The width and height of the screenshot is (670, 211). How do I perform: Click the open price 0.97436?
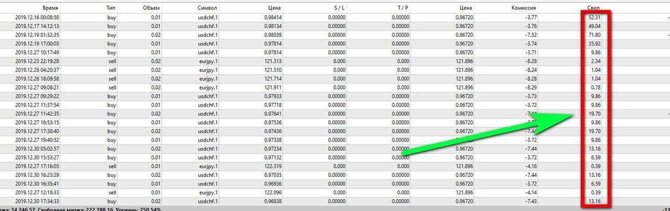point(273,132)
